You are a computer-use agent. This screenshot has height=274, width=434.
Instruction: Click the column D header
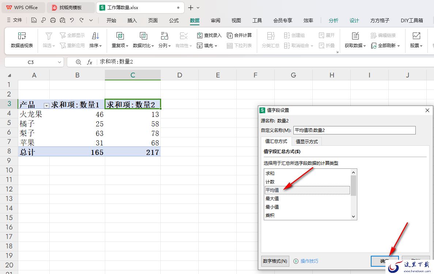179,75
